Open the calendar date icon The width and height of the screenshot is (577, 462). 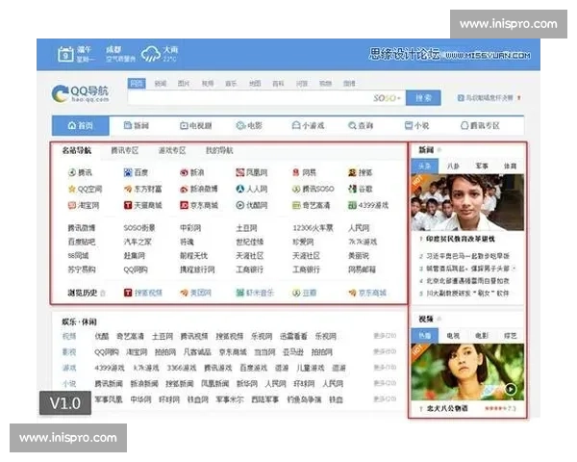click(x=65, y=55)
